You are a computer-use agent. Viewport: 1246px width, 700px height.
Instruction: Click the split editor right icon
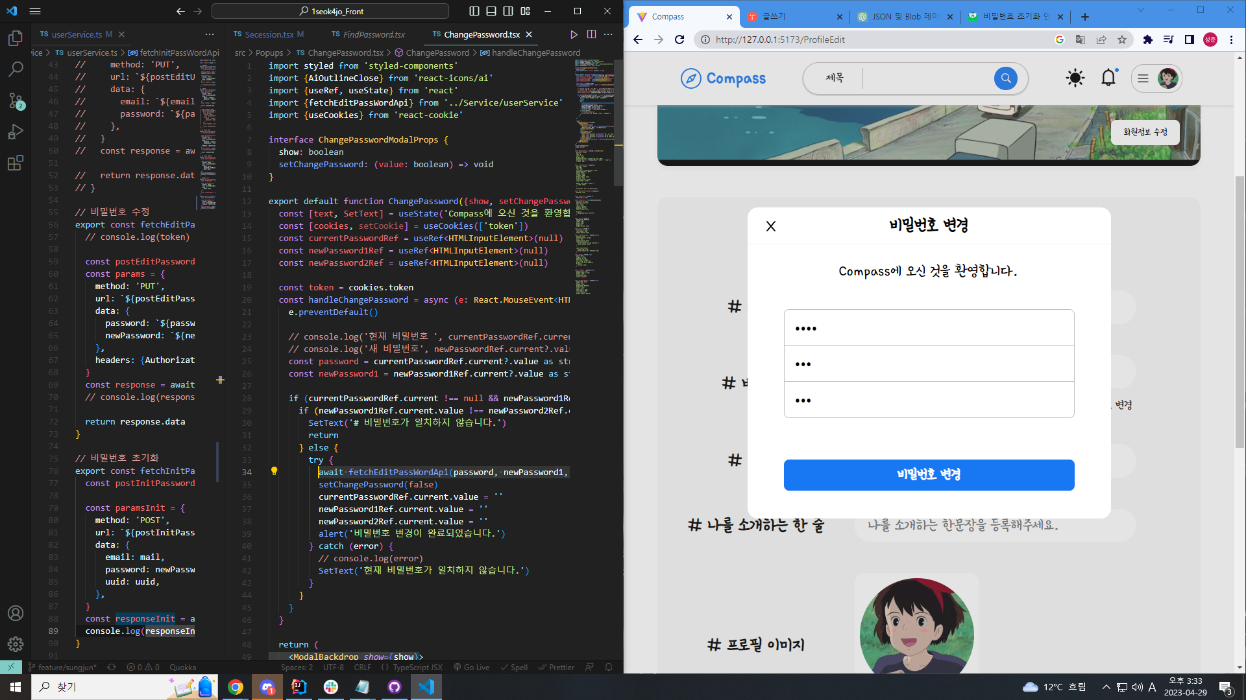click(591, 34)
